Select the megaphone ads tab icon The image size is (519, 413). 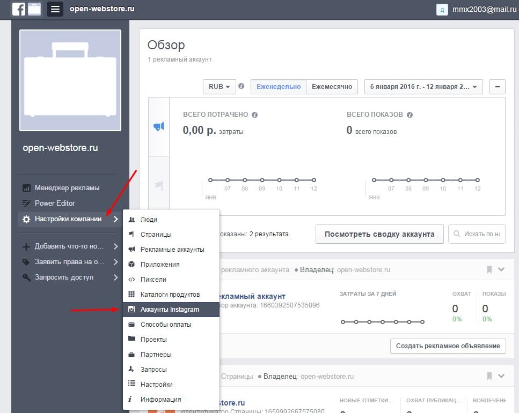pos(159,126)
